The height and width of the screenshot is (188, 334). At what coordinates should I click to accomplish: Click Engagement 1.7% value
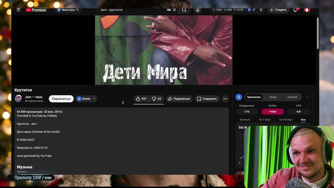(247, 111)
